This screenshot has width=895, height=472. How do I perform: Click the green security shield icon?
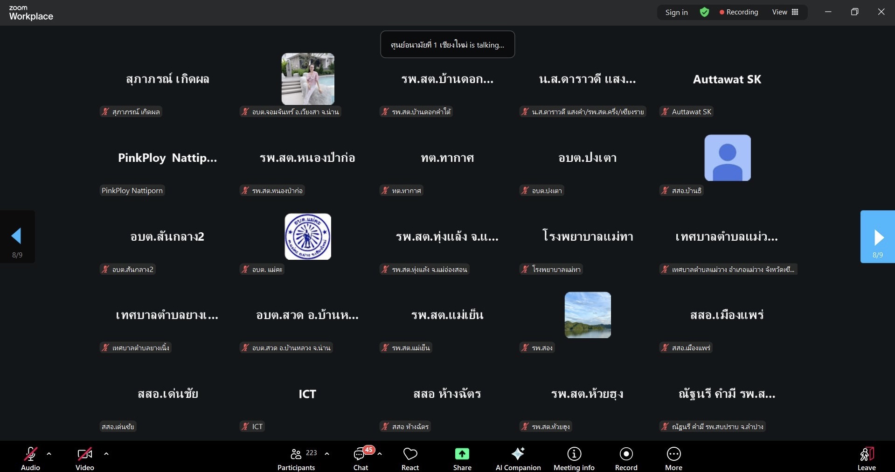point(704,12)
